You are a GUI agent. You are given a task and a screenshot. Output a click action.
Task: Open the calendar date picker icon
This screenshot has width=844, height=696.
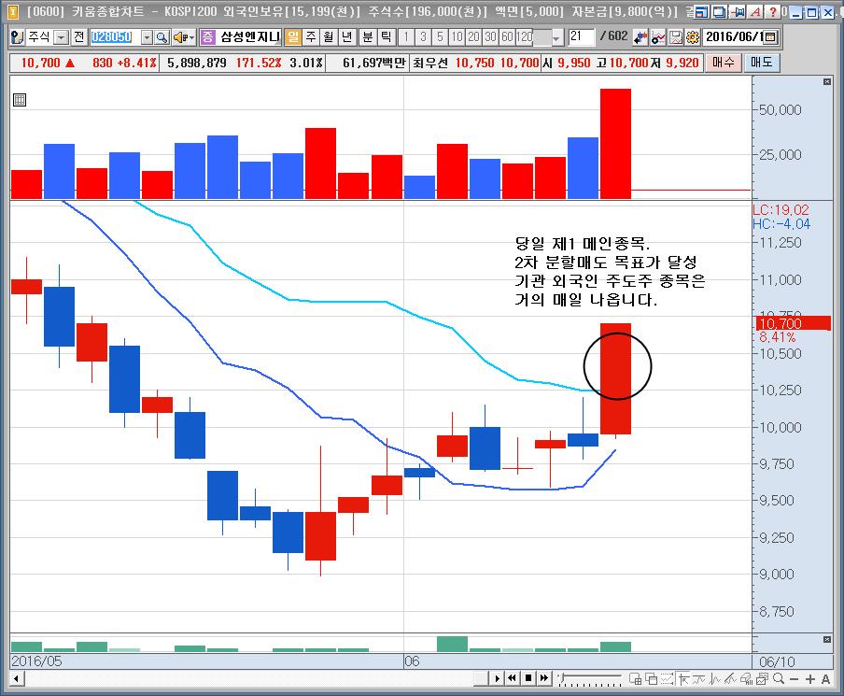click(x=770, y=37)
